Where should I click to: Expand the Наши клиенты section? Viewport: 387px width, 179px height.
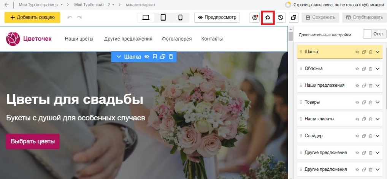pos(377,119)
